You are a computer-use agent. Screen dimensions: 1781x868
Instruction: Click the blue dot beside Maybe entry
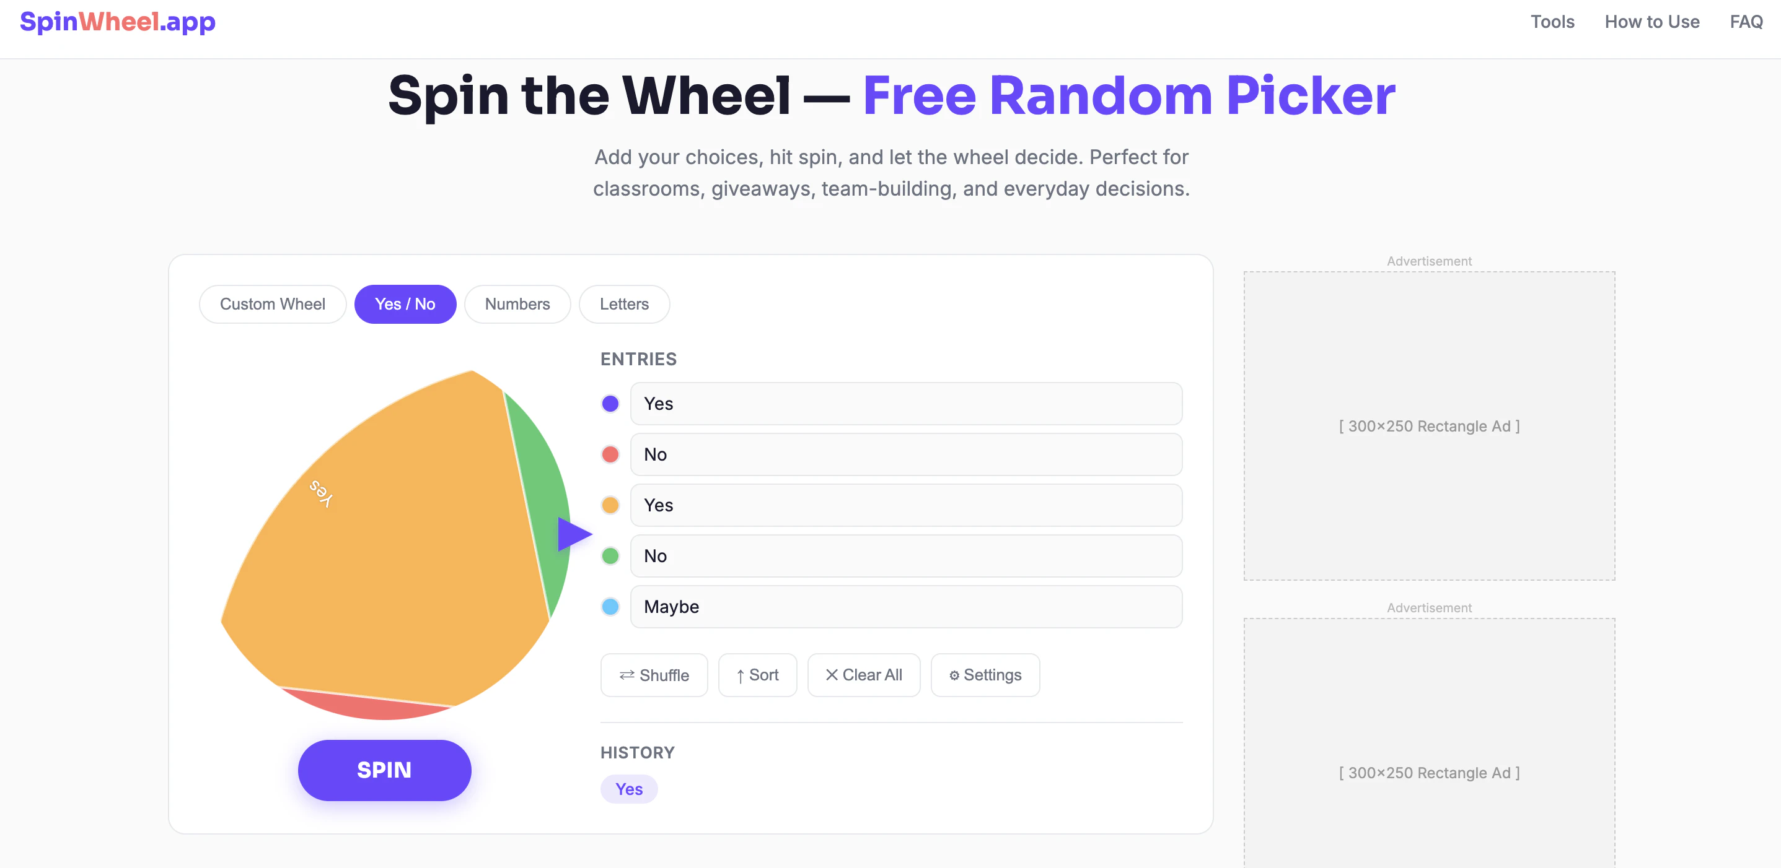click(610, 606)
